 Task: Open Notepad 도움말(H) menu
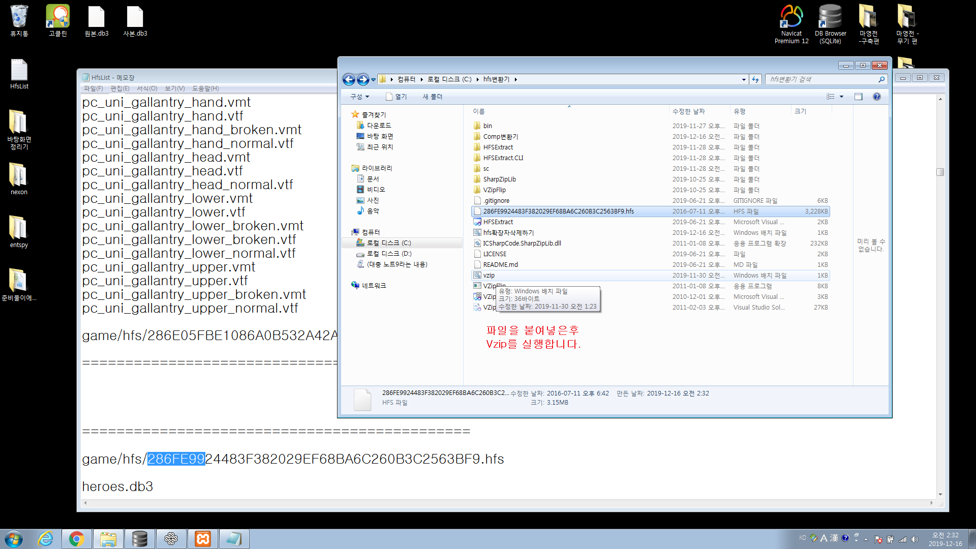[205, 88]
